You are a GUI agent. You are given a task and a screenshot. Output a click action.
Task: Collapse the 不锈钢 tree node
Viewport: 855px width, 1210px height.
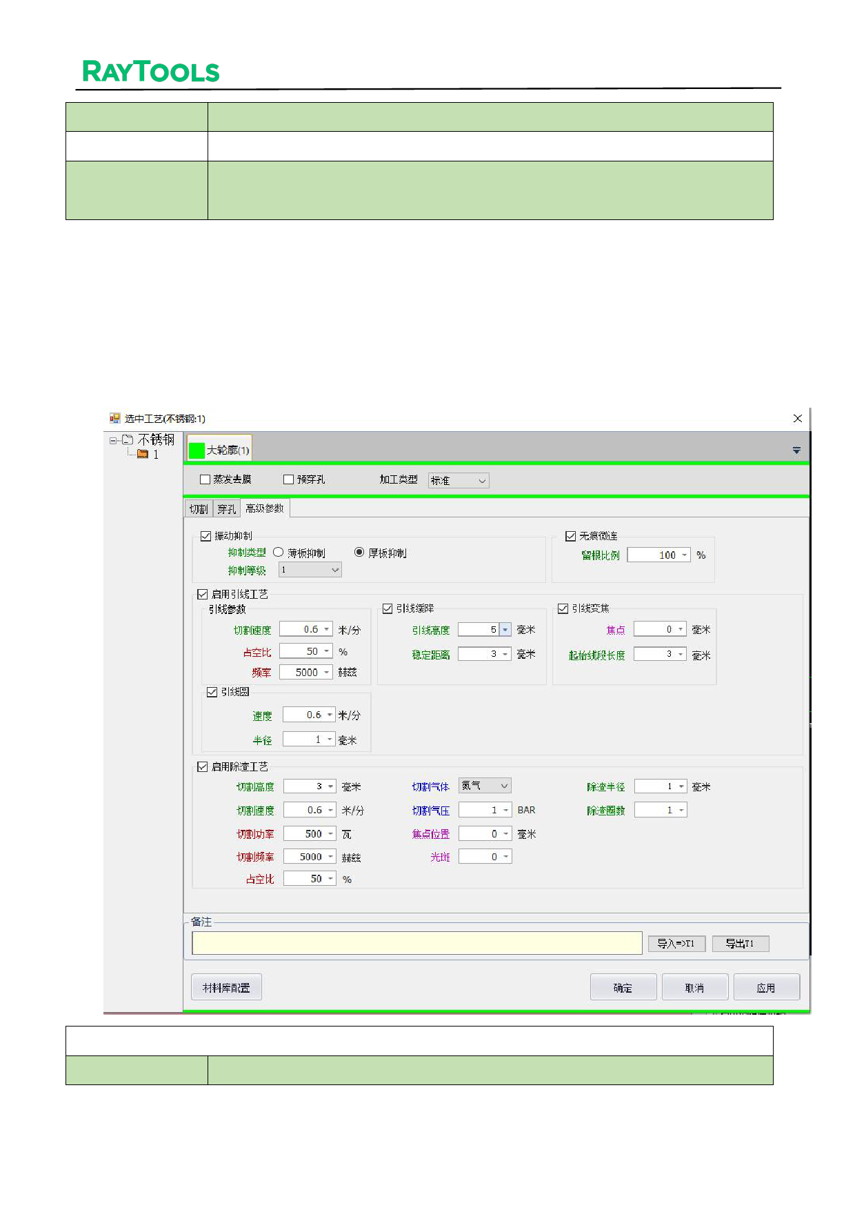113,440
